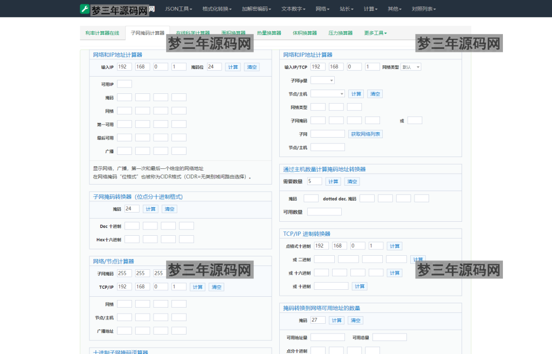The width and height of the screenshot is (552, 354).
Task: Open the 计算 navigation menu
Action: coord(370,9)
